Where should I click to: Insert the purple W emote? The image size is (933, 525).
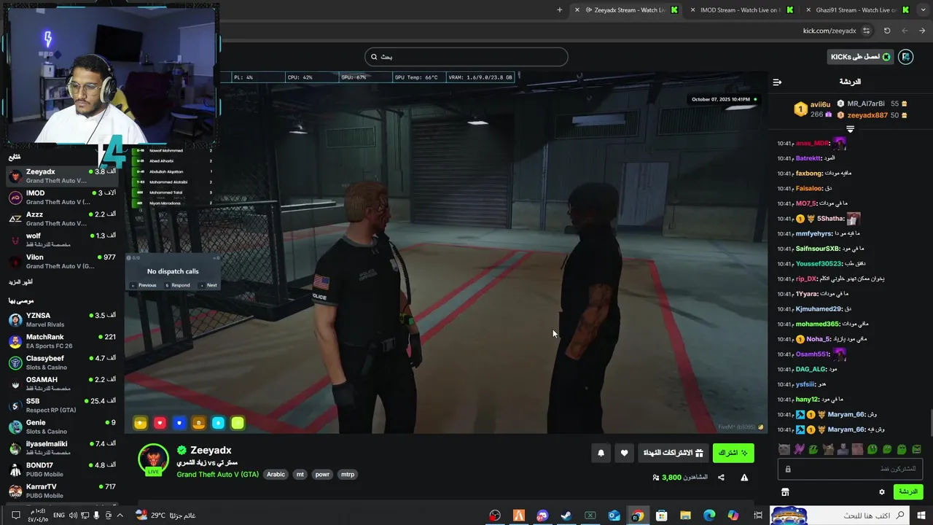(x=799, y=449)
